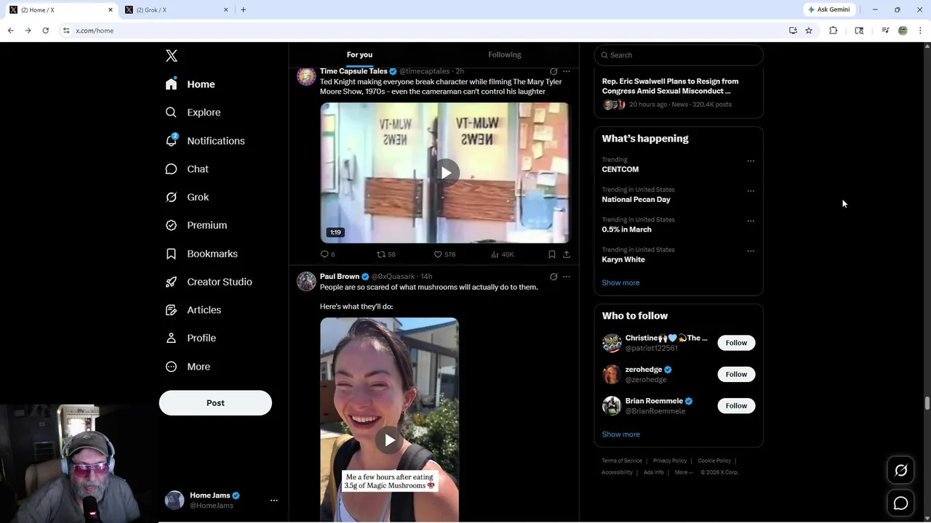Open more options on Time Capsule Tales post
Screen dimensions: 931x523
click(x=567, y=71)
